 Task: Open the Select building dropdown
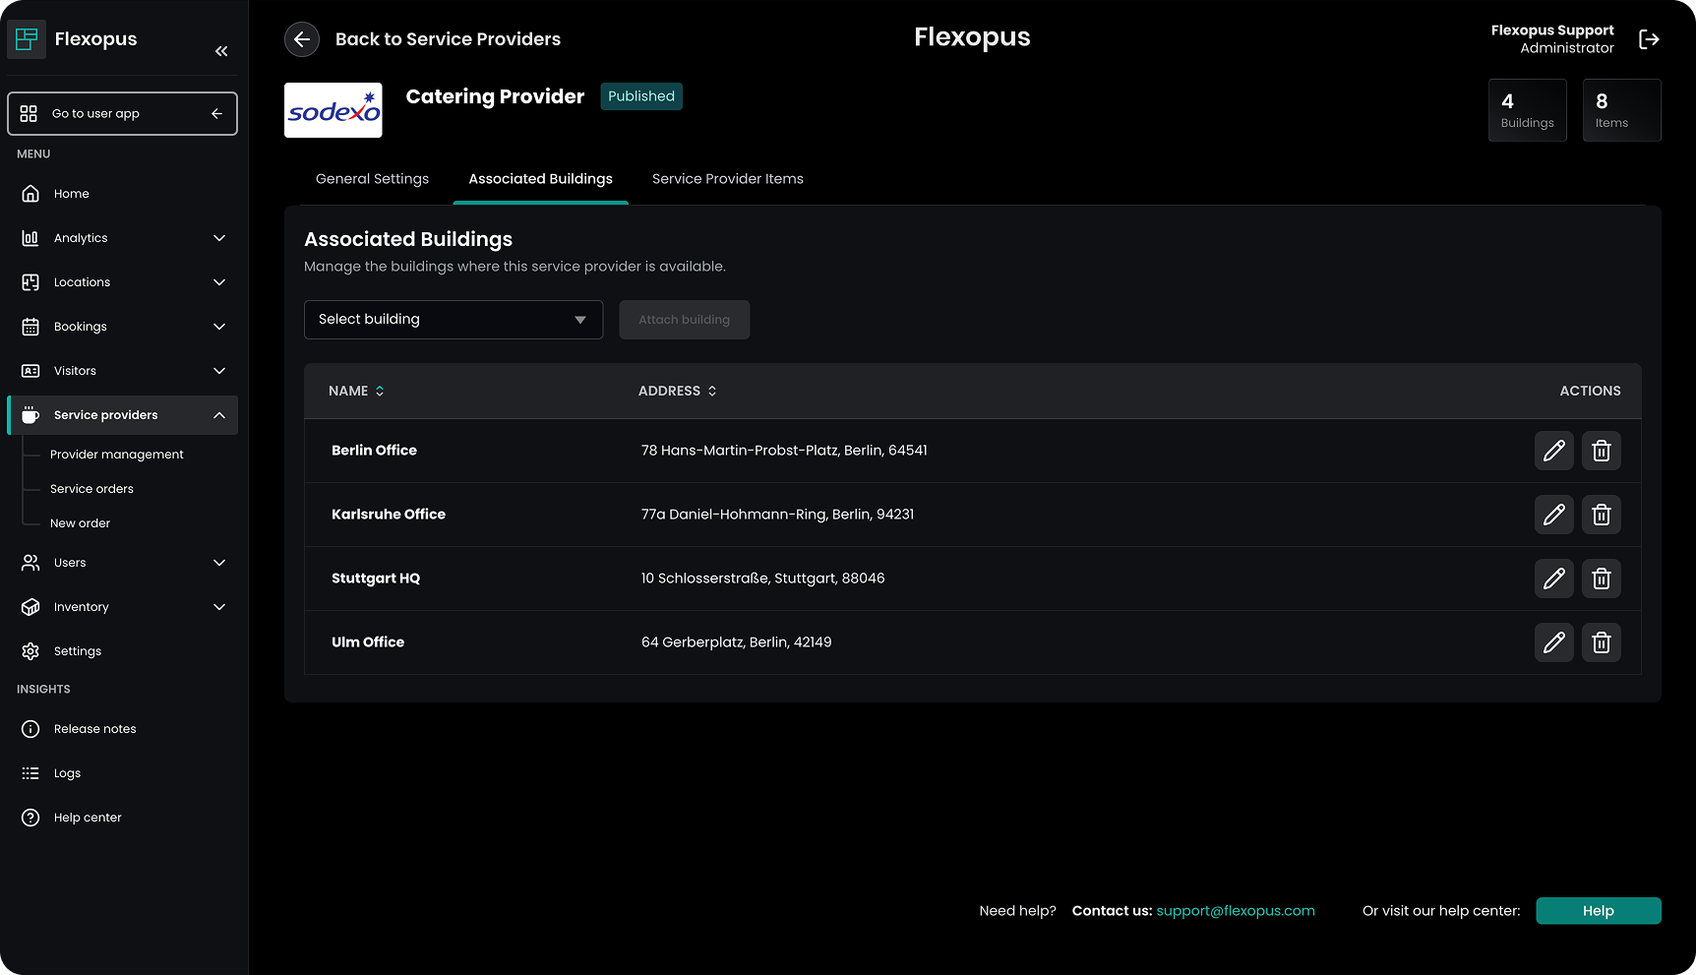tap(453, 320)
